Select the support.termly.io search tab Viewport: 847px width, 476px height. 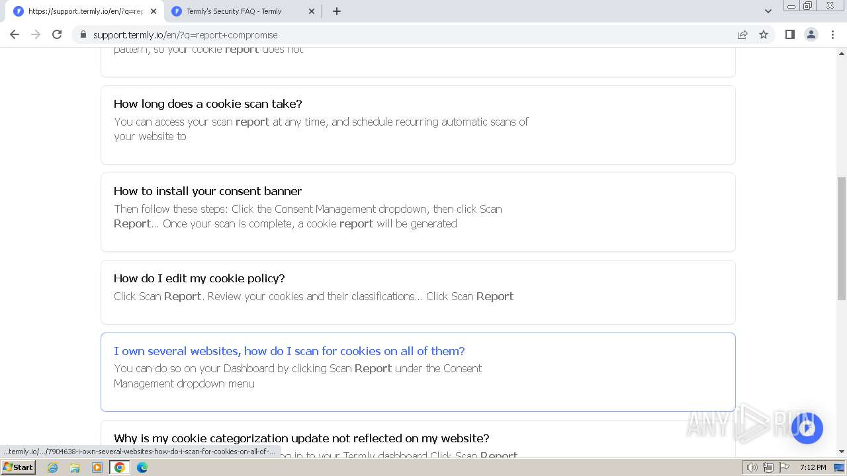coord(86,11)
